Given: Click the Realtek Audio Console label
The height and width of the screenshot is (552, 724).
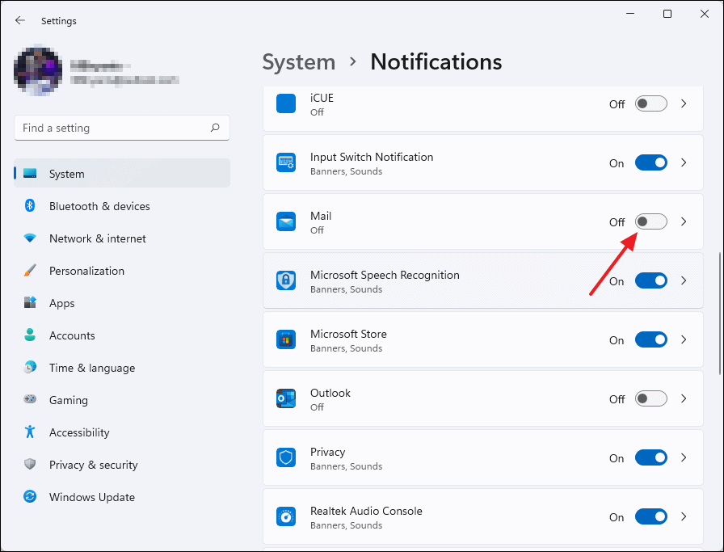Looking at the screenshot, I should coord(366,511).
